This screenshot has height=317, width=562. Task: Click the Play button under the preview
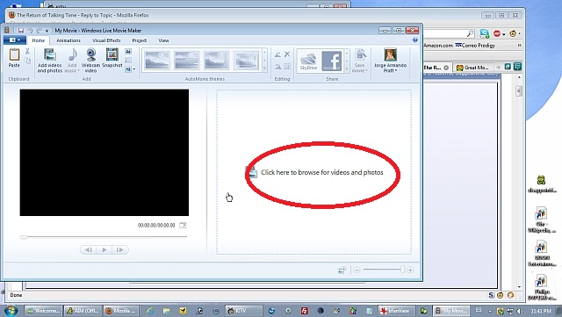point(104,249)
